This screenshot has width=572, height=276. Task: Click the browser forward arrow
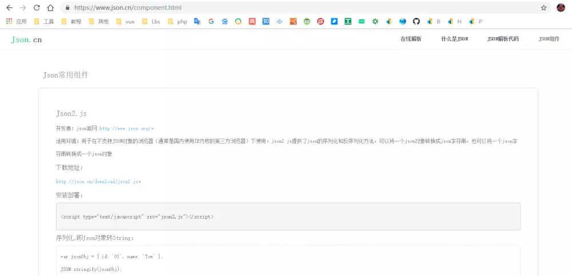point(23,7)
